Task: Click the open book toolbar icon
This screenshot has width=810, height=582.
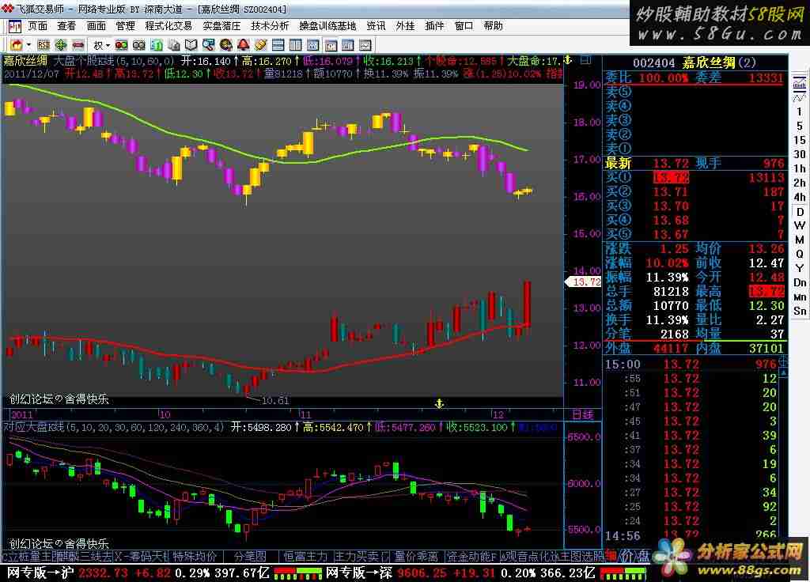Action: 191,45
